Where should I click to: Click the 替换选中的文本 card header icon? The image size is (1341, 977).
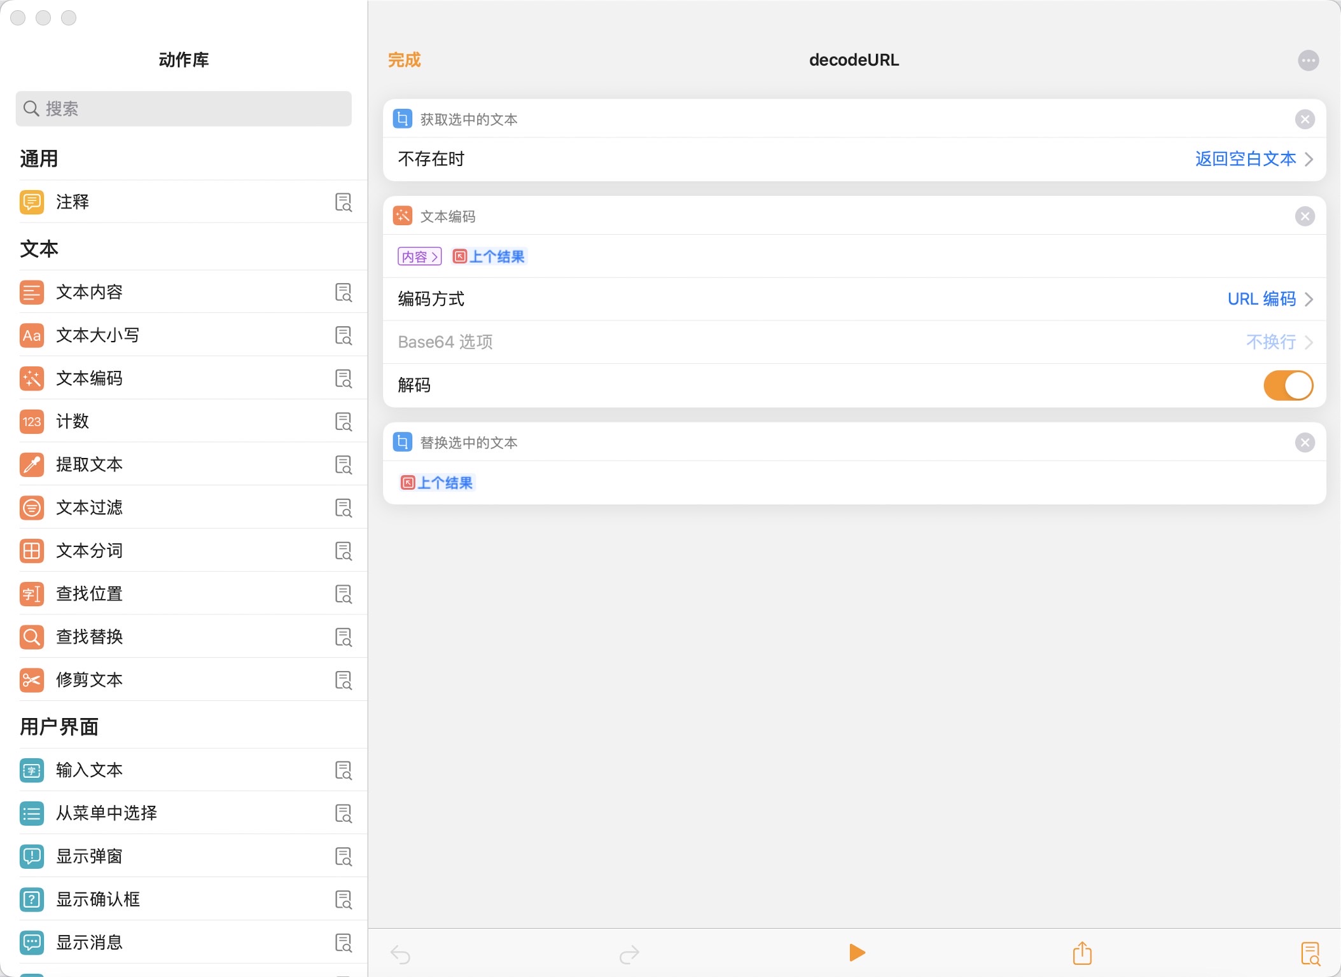pyautogui.click(x=403, y=442)
